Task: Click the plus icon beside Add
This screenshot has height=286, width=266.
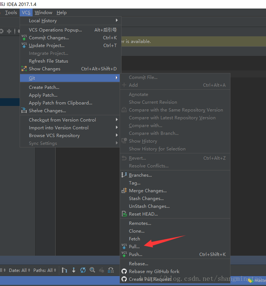Action: [x=124, y=85]
